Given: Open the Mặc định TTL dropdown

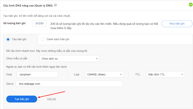Looking at the screenshot, I should pos(166,74).
